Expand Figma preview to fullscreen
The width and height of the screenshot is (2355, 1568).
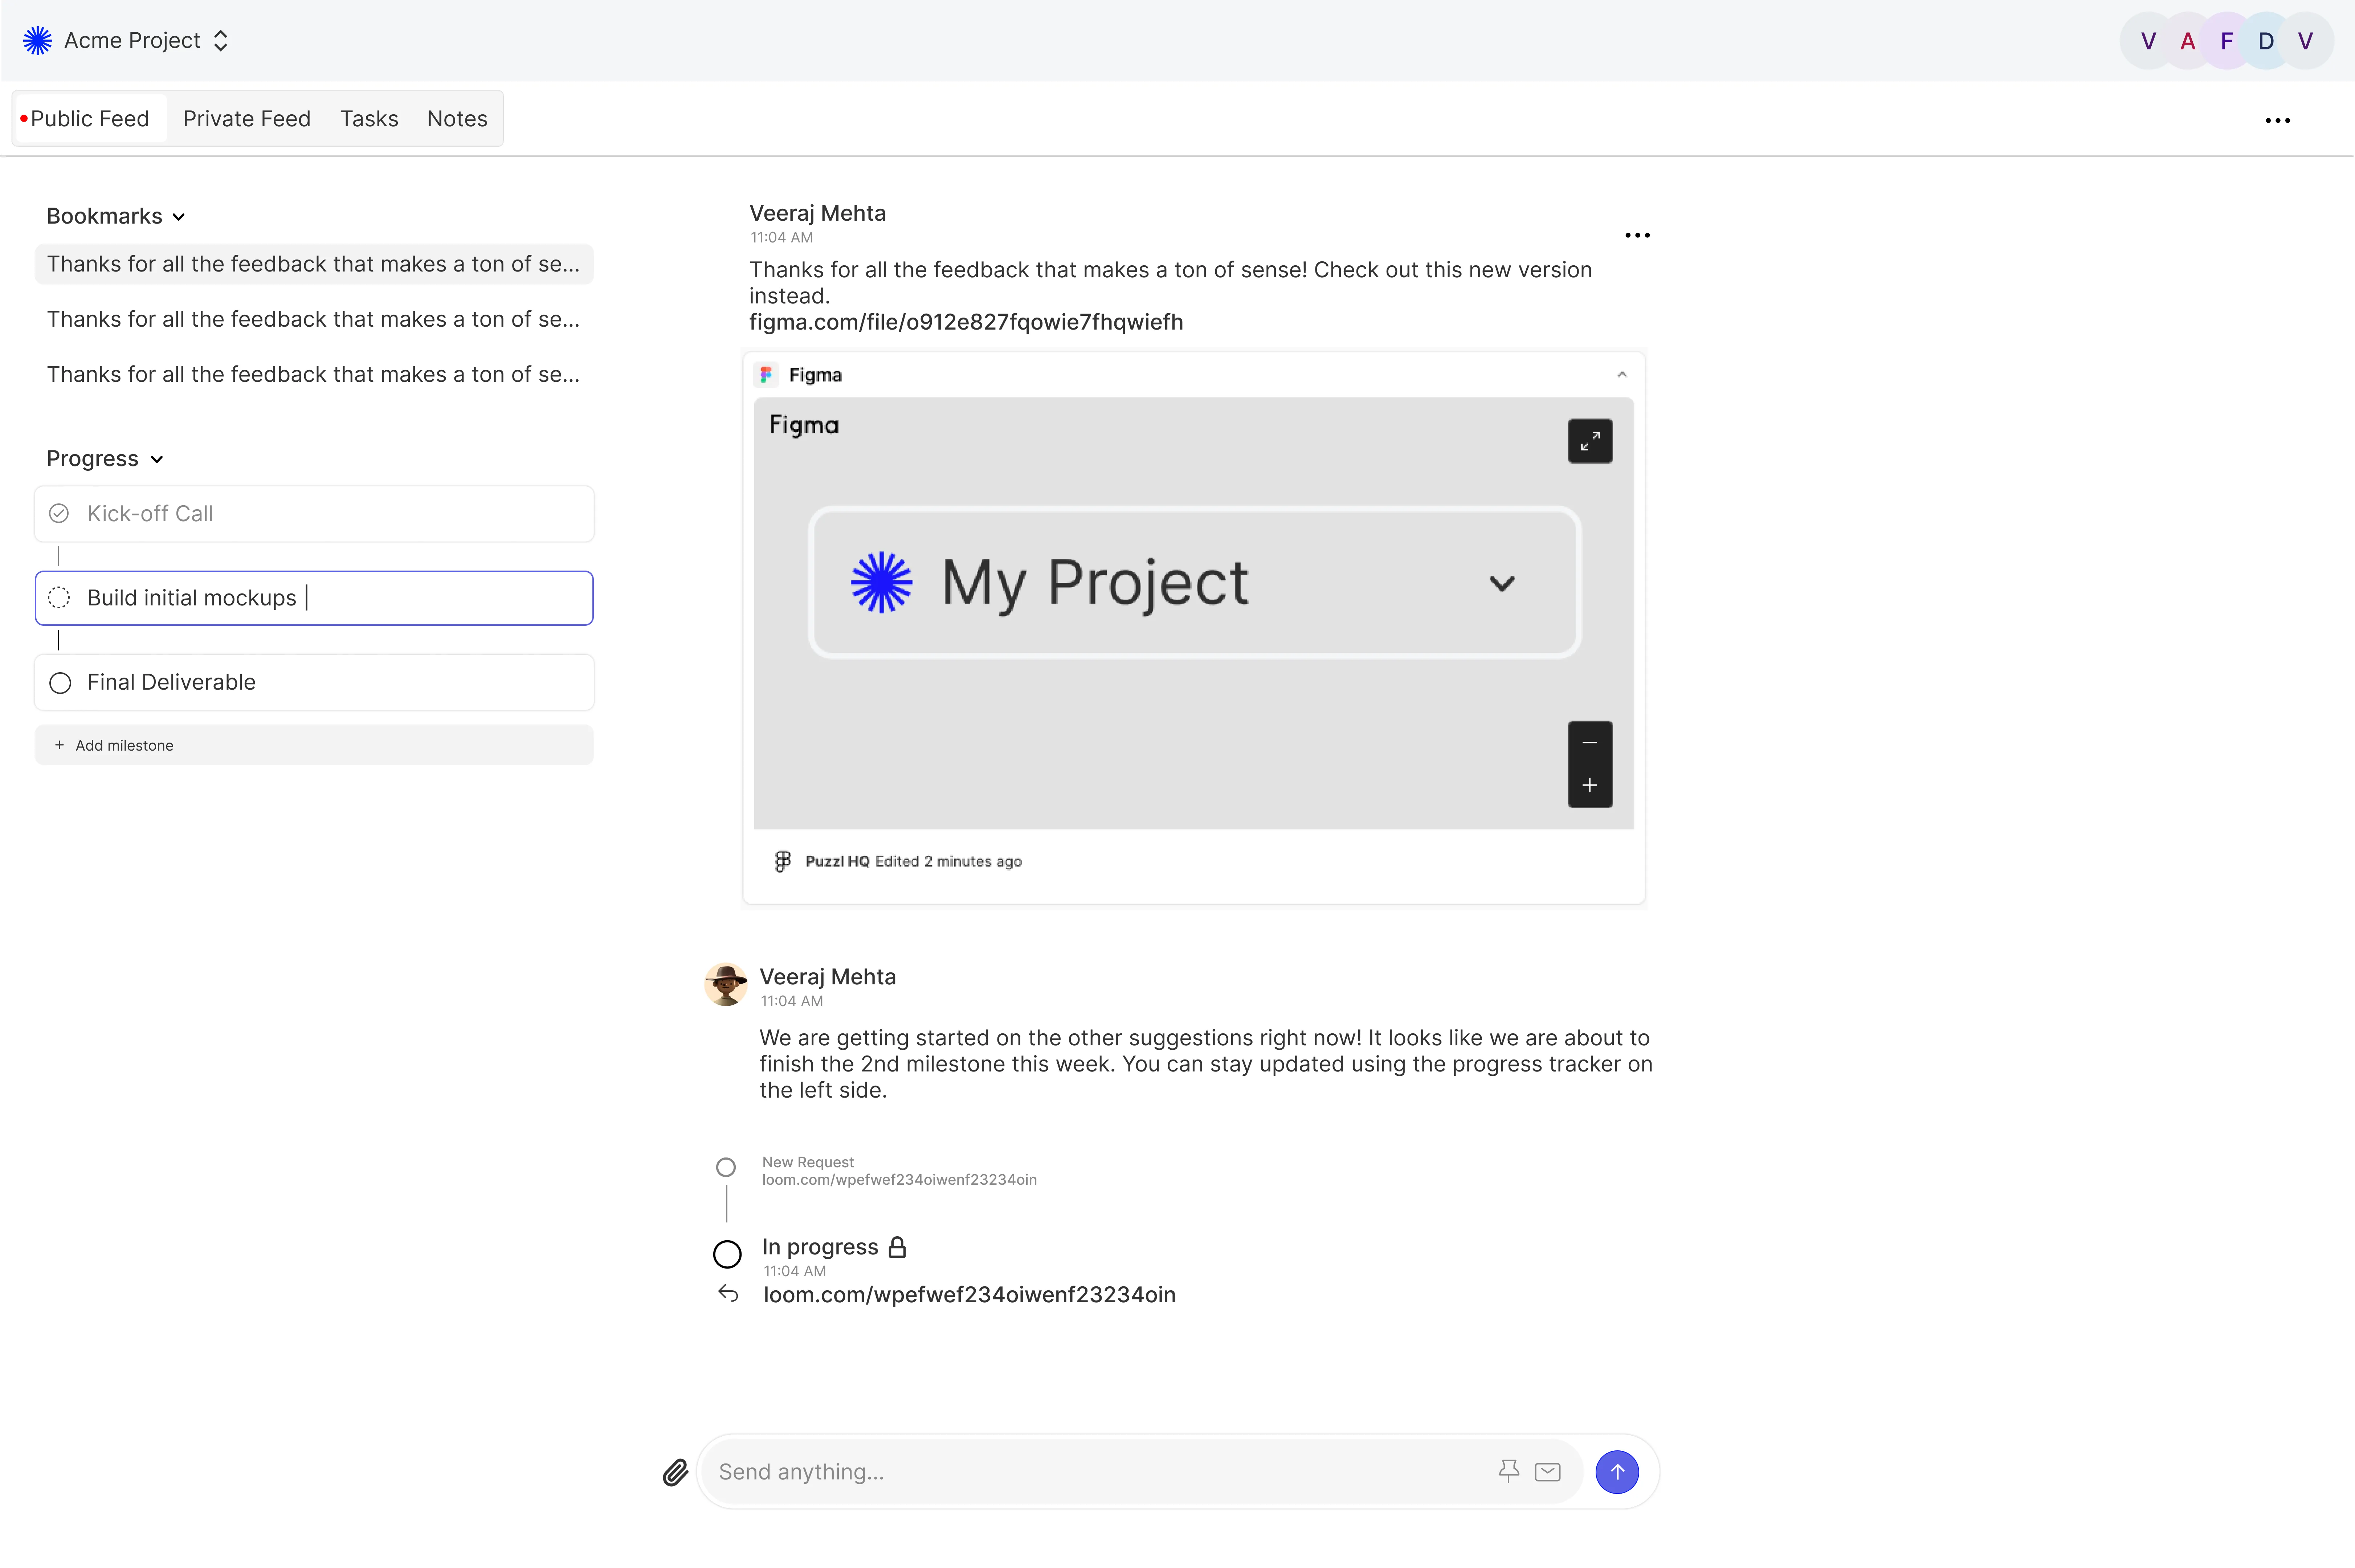point(1590,441)
